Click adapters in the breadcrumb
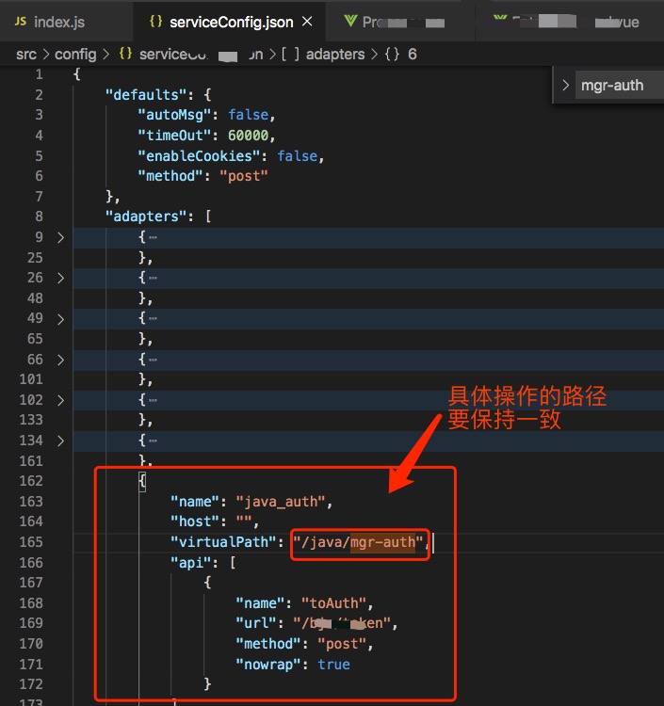This screenshot has height=706, width=664. [335, 55]
